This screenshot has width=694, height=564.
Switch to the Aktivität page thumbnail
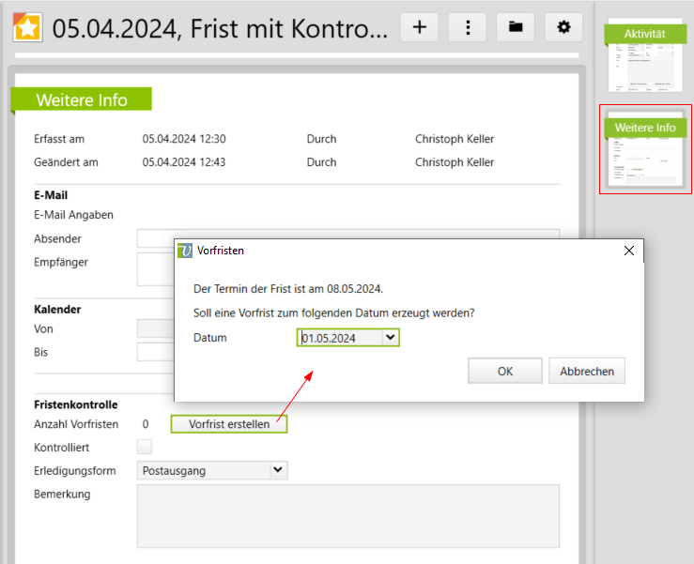(x=644, y=57)
